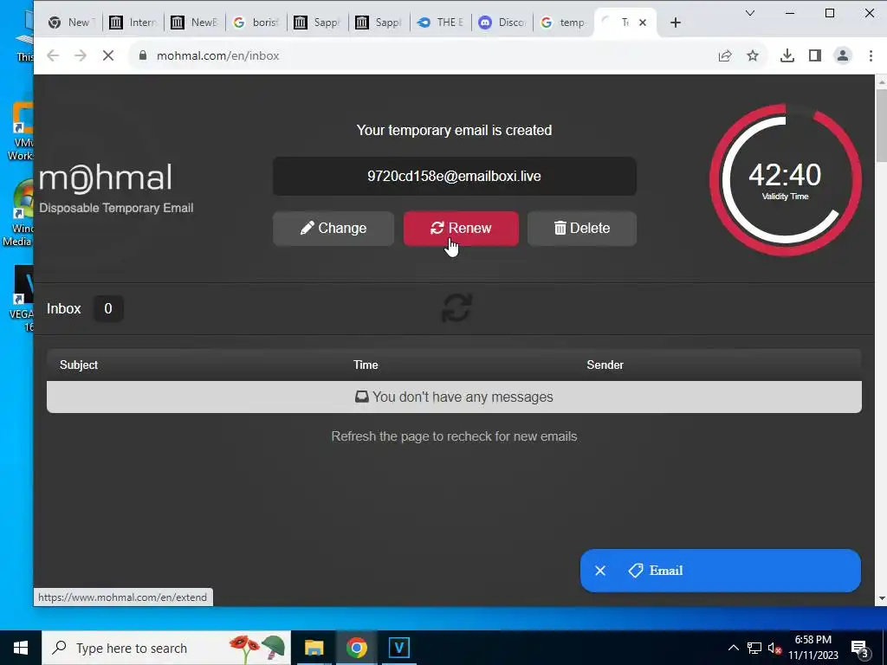Open Chrome profile menu
887x665 pixels.
pyautogui.click(x=842, y=55)
